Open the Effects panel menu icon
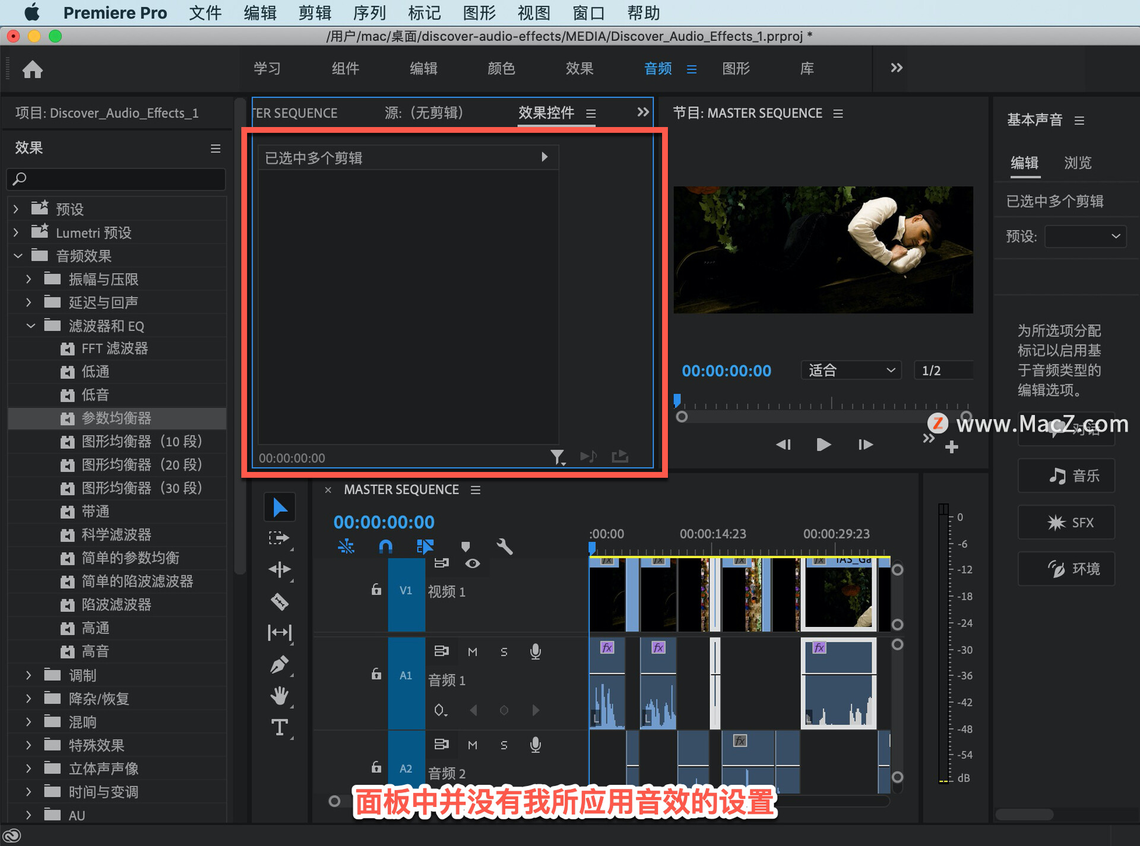 coord(216,148)
